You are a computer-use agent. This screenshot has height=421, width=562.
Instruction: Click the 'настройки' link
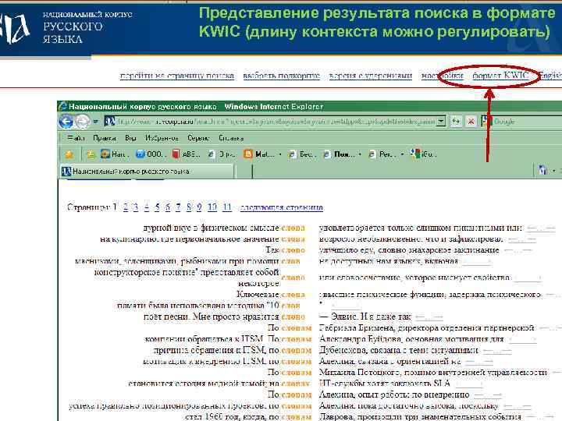click(443, 76)
